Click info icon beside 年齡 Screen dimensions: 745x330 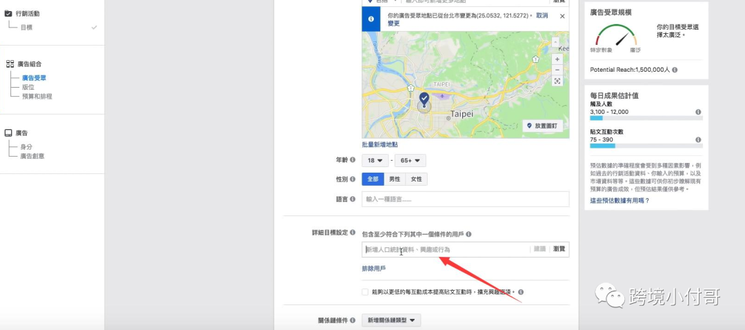pos(352,160)
